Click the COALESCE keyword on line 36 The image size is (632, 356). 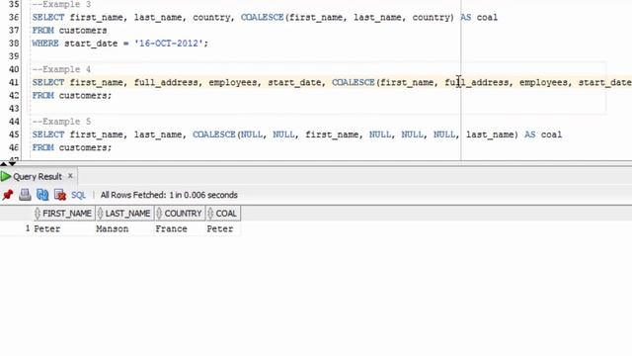point(263,18)
